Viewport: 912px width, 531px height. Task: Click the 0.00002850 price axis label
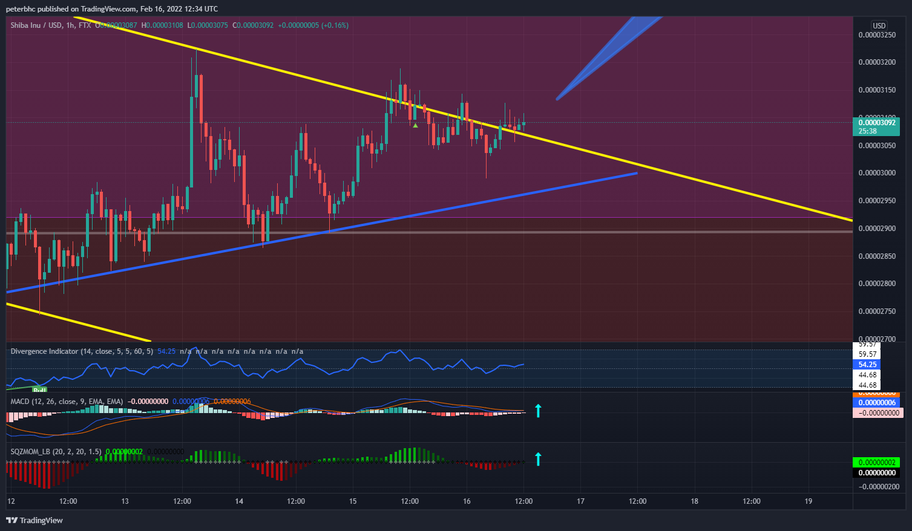[877, 256]
